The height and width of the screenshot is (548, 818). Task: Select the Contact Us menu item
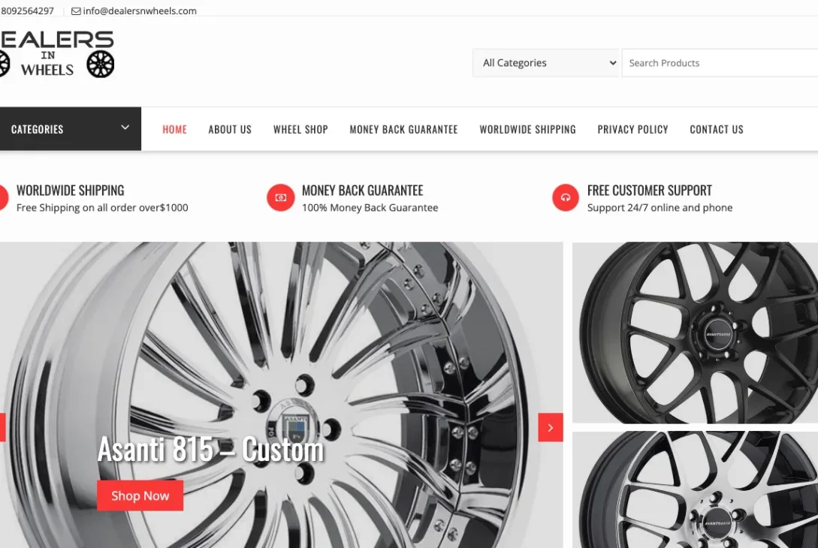[716, 129]
